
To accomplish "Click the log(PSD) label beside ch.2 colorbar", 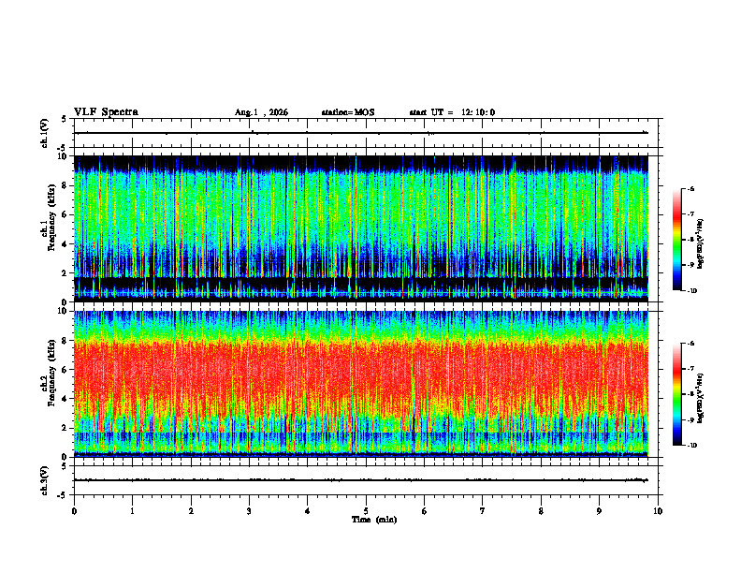I will click(701, 398).
